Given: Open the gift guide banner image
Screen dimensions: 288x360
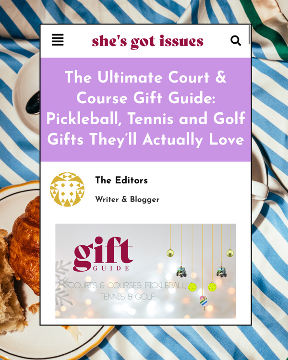Looking at the screenshot, I should (x=145, y=271).
